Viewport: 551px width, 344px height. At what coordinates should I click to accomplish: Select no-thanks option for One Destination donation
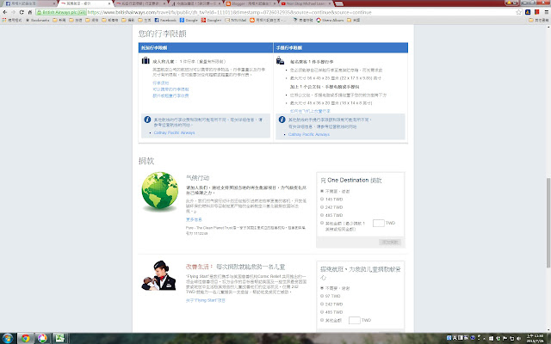coord(322,191)
